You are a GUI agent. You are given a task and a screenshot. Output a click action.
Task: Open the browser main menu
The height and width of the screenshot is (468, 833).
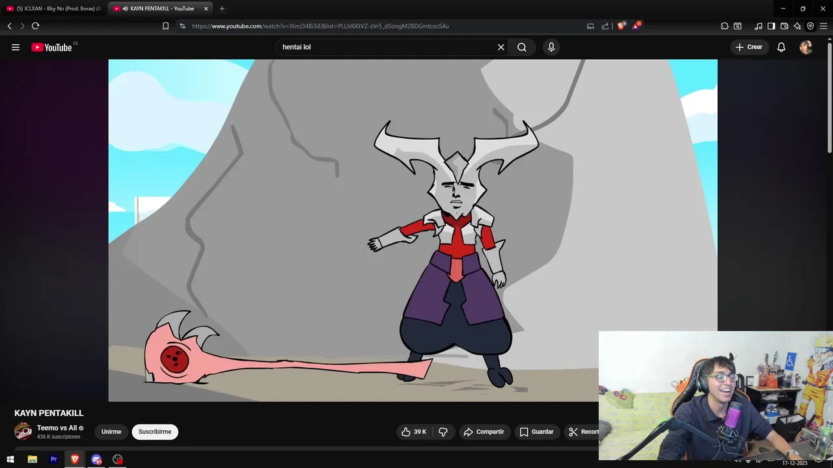[x=823, y=26]
